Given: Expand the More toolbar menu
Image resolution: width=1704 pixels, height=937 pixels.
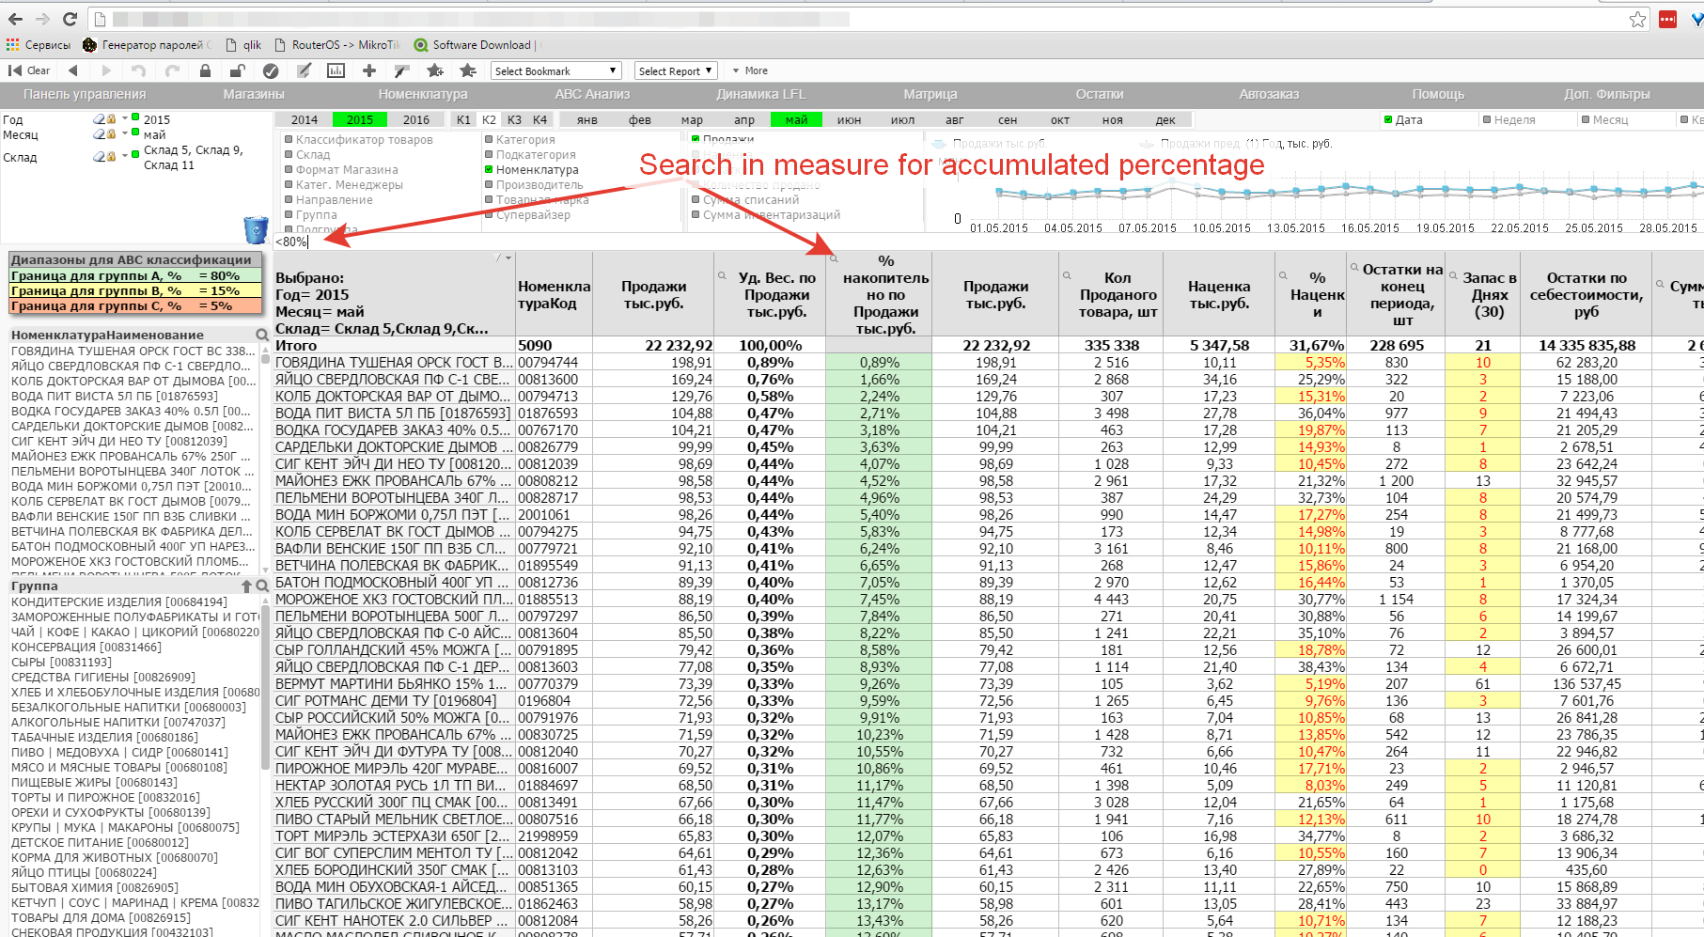Looking at the screenshot, I should click(750, 71).
